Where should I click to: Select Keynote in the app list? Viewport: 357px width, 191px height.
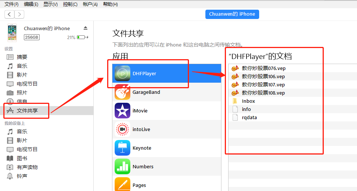click(167, 148)
